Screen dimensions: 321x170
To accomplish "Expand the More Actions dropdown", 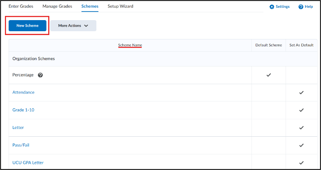I will pyautogui.click(x=73, y=26).
